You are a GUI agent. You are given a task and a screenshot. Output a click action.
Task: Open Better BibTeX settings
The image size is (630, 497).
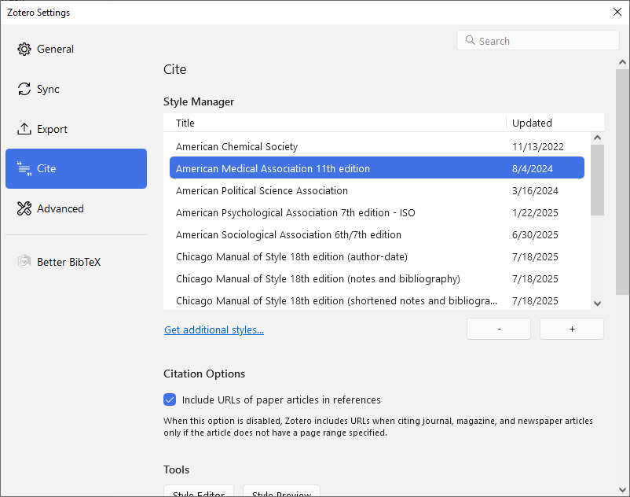pyautogui.click(x=76, y=262)
